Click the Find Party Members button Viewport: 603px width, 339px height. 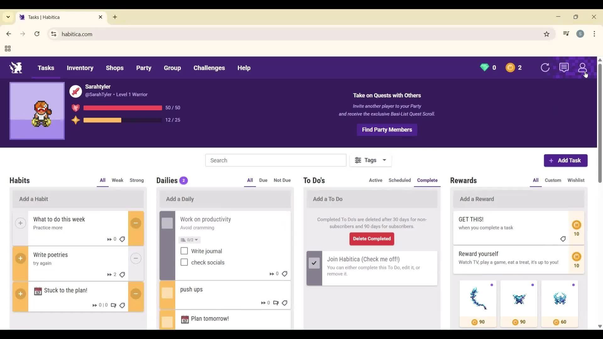(387, 130)
